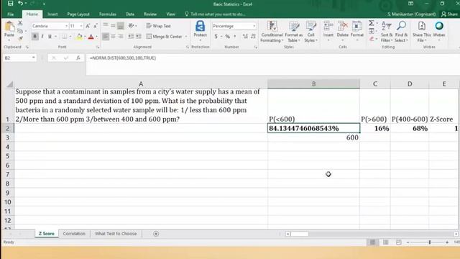Click the Delete cells icon
Image resolution: width=460 pixels, height=259 pixels.
(x=342, y=26)
